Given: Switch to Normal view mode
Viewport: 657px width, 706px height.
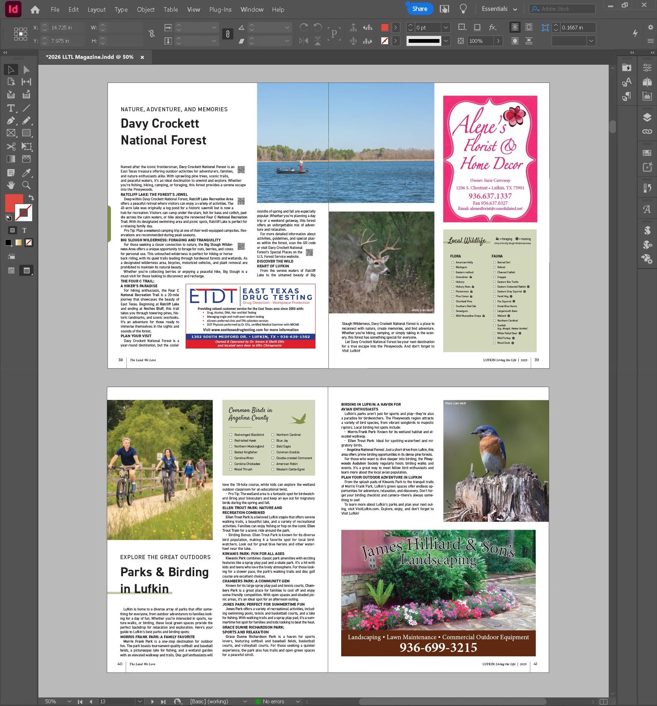Looking at the screenshot, I should click(11, 270).
